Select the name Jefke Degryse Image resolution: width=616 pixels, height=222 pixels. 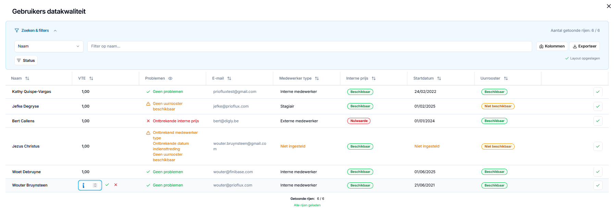pyautogui.click(x=26, y=107)
